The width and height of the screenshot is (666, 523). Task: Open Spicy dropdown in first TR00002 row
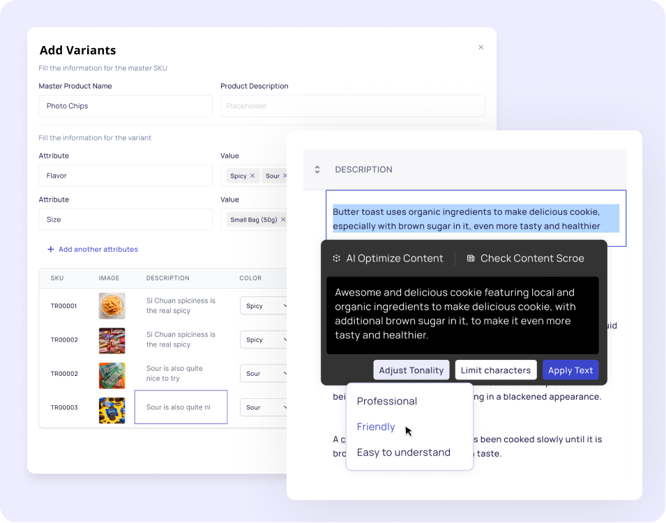tap(264, 340)
